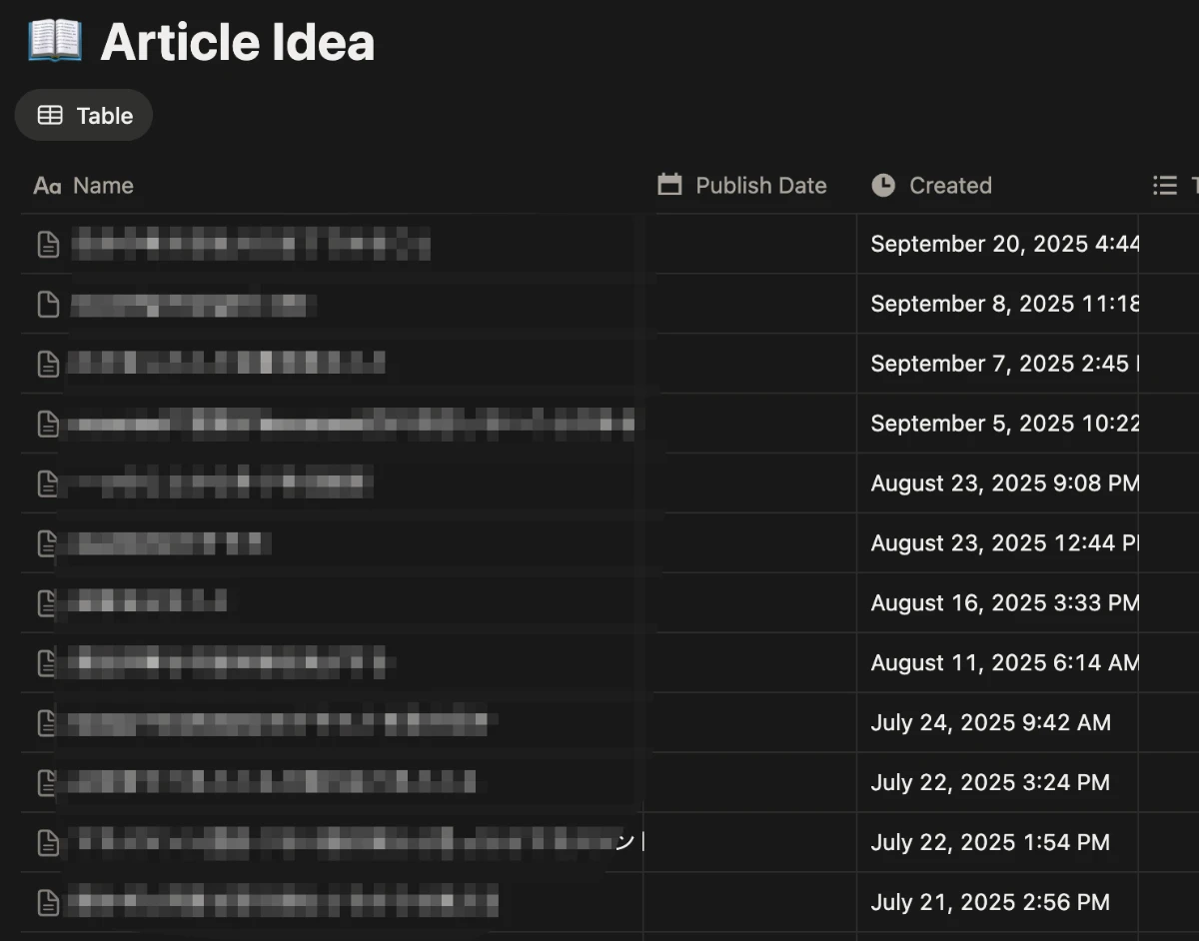The image size is (1199, 941).
Task: Open the Publish Date column header
Action: 760,186
